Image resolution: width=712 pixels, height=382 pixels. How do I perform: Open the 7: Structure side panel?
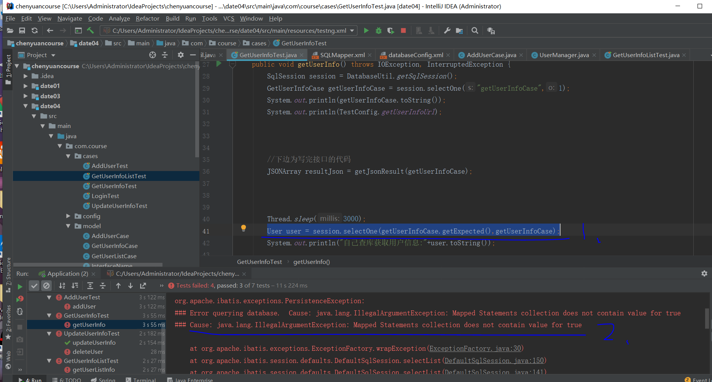click(x=8, y=275)
